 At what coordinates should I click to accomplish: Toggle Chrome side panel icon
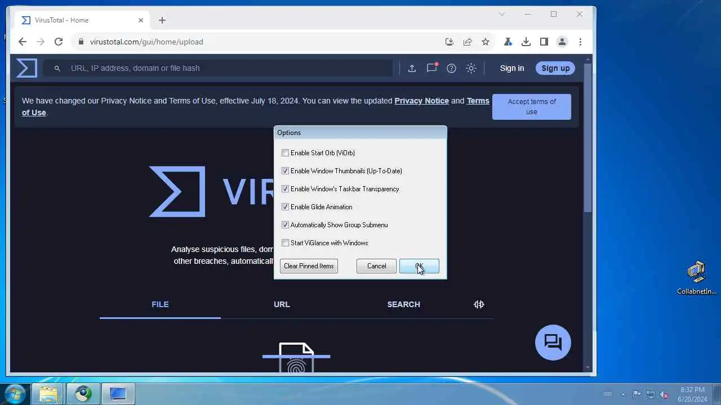point(544,42)
